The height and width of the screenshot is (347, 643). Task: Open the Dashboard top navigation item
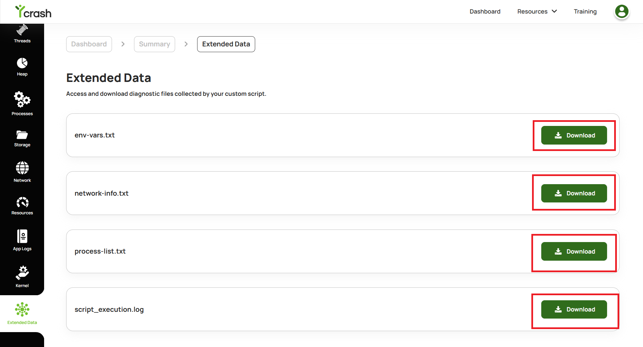(x=485, y=12)
